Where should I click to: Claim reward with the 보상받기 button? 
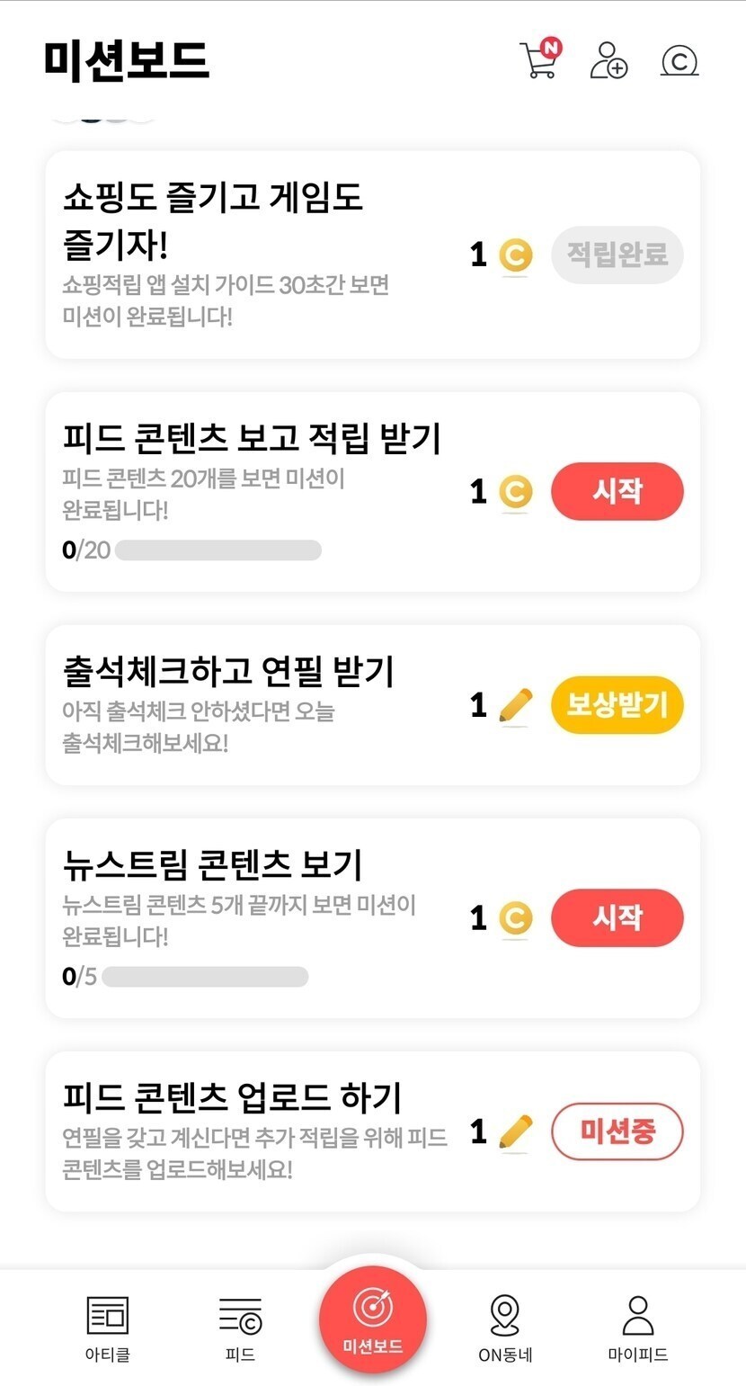click(x=617, y=705)
